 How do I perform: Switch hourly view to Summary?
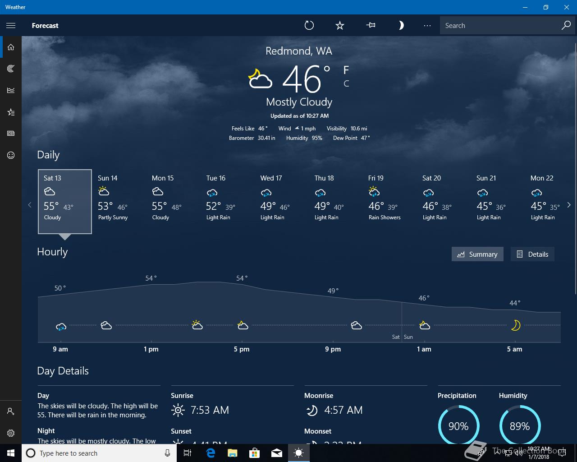[x=477, y=254]
